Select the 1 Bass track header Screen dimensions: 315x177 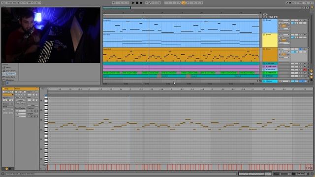click(x=270, y=26)
